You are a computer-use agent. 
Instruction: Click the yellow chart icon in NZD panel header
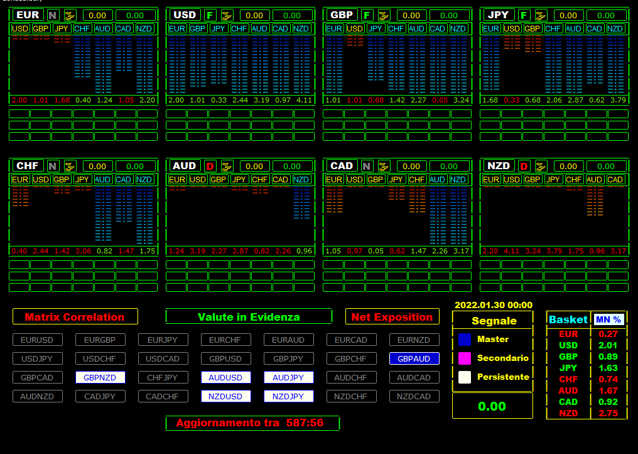coord(541,166)
